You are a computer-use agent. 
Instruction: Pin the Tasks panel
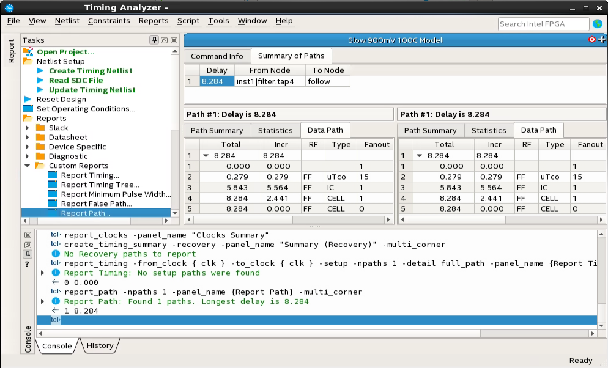click(x=155, y=40)
